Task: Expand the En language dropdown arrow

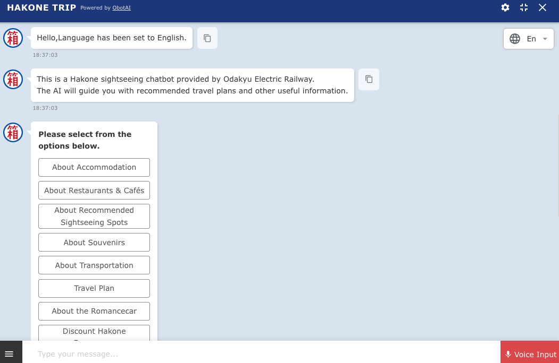Action: tap(545, 39)
